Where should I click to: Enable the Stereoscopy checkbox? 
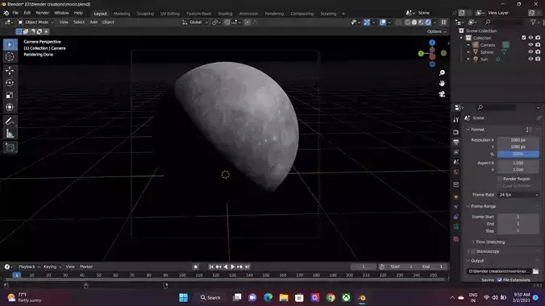coord(473,251)
